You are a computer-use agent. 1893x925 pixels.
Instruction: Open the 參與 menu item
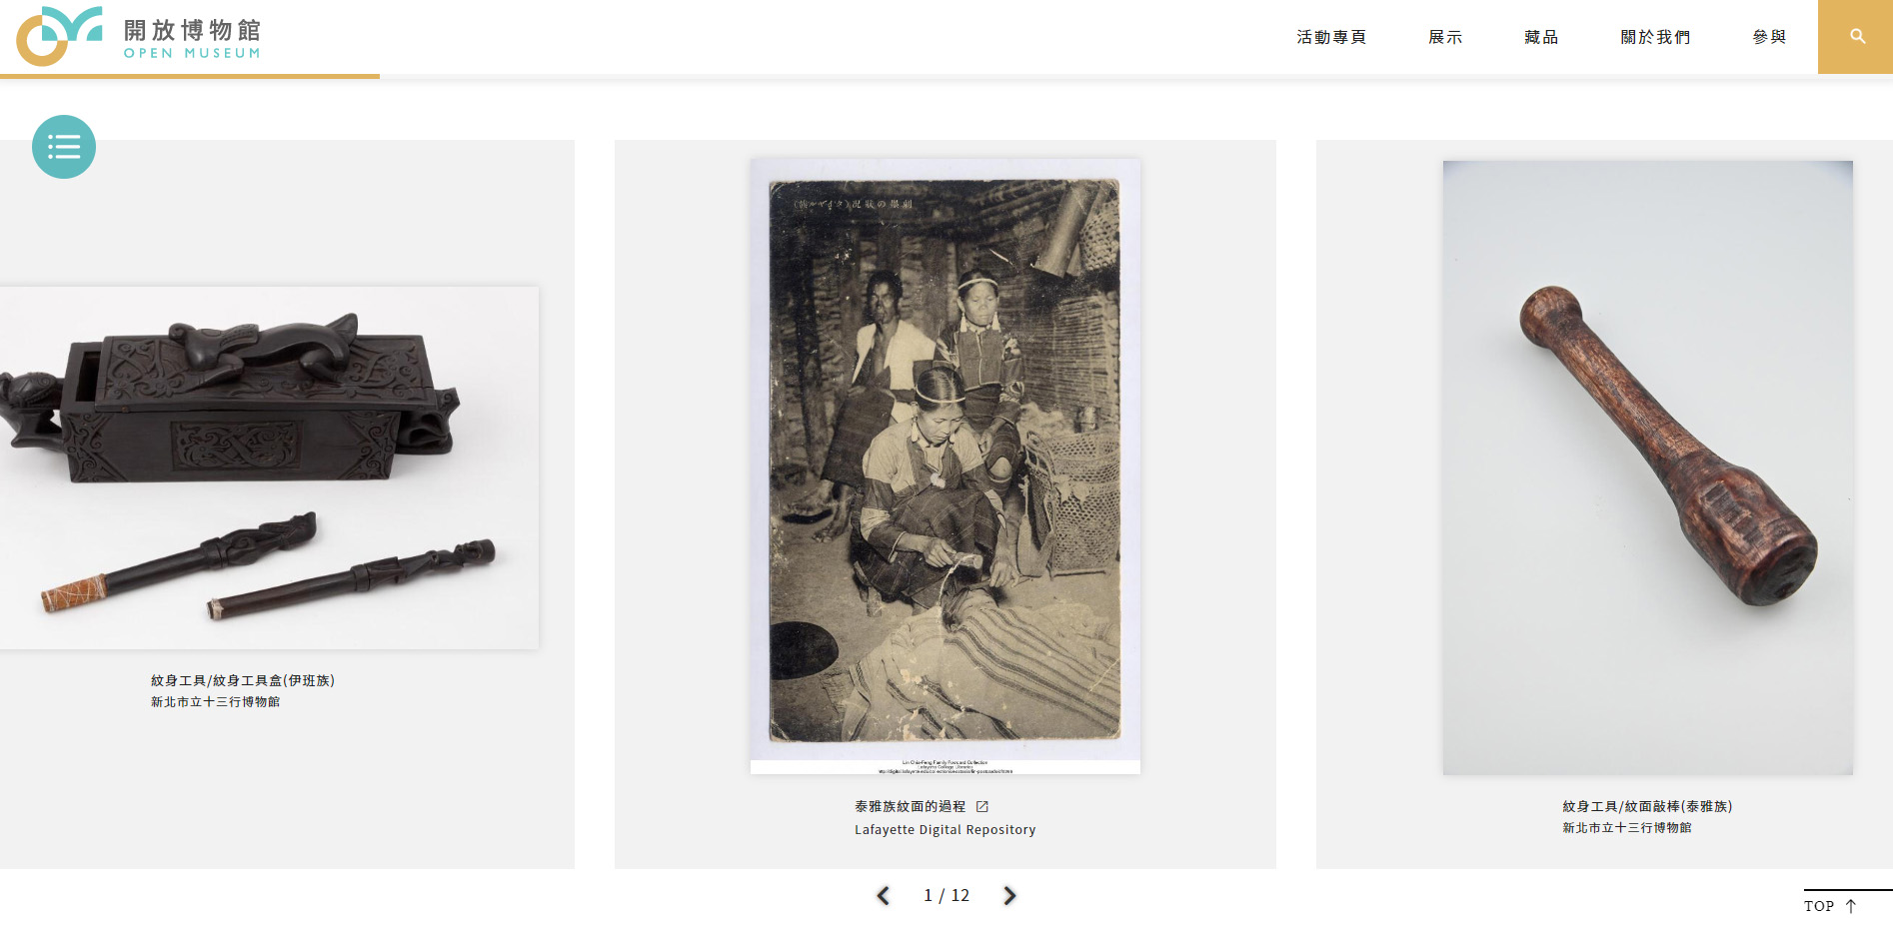[x=1769, y=37]
